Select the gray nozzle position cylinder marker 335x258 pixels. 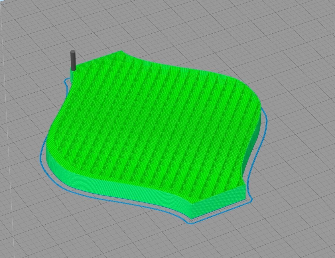[73, 60]
